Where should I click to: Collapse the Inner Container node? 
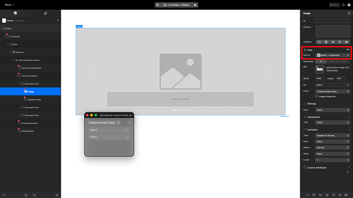pyautogui.click(x=17, y=76)
